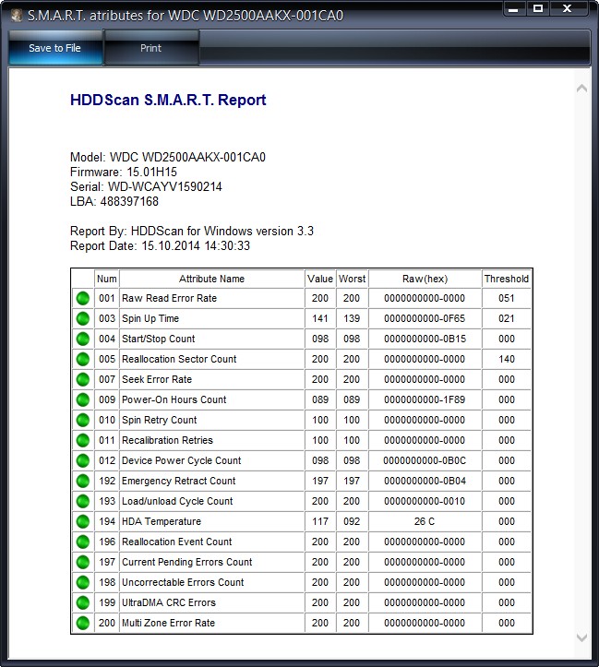Screen dimensions: 599x667
Task: Click green status icon for Reallocation Sector Count
Action: click(83, 359)
